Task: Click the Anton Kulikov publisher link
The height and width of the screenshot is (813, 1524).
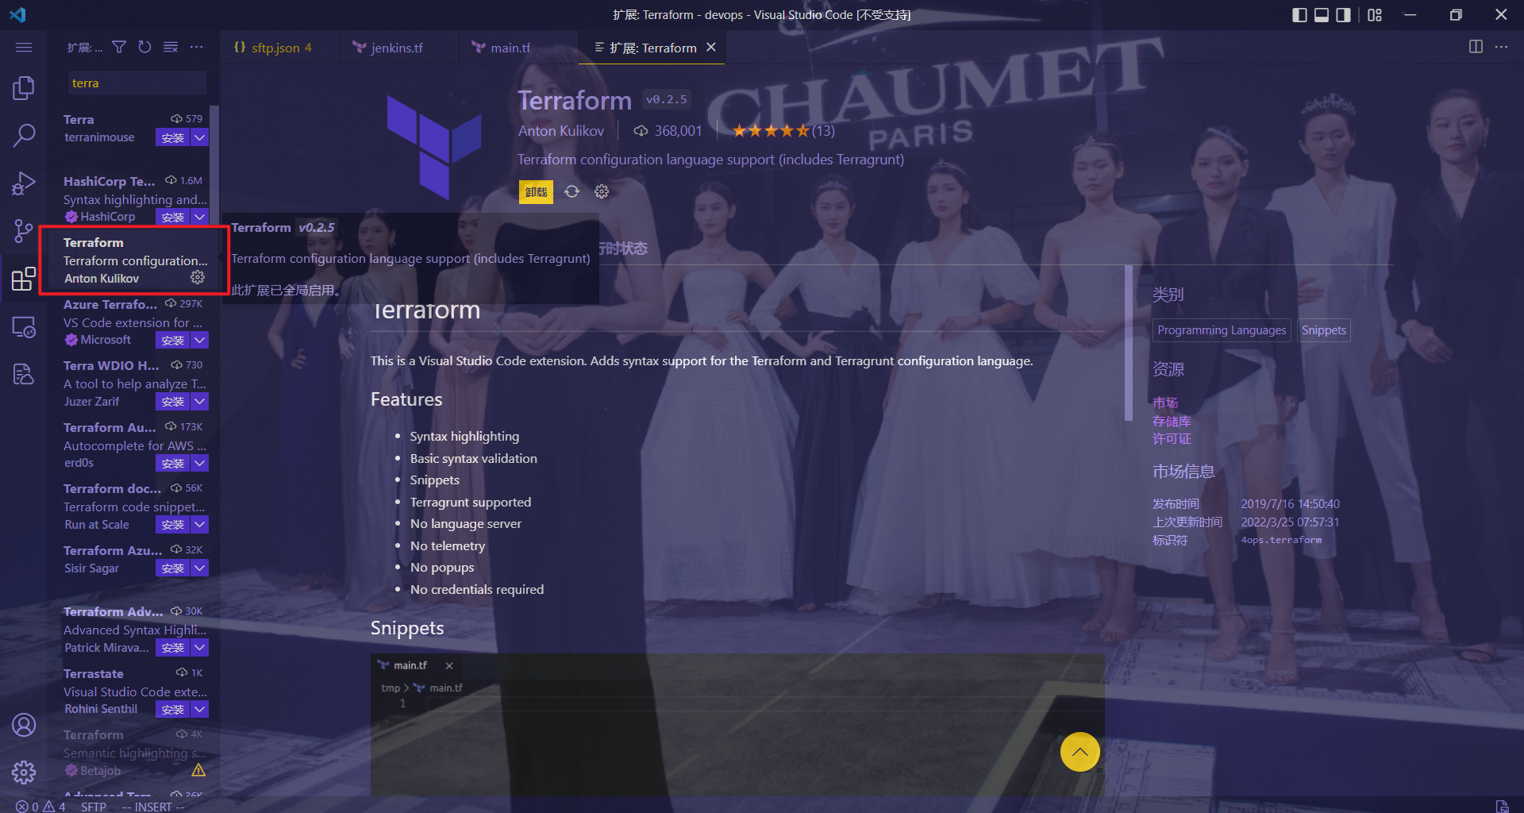Action: [561, 131]
